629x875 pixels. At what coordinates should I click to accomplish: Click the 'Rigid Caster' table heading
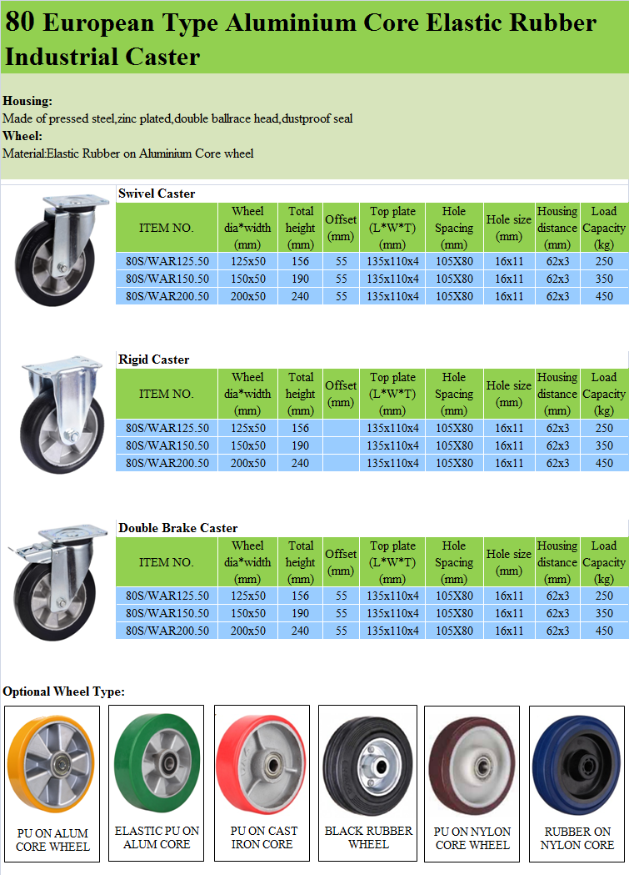tap(154, 360)
